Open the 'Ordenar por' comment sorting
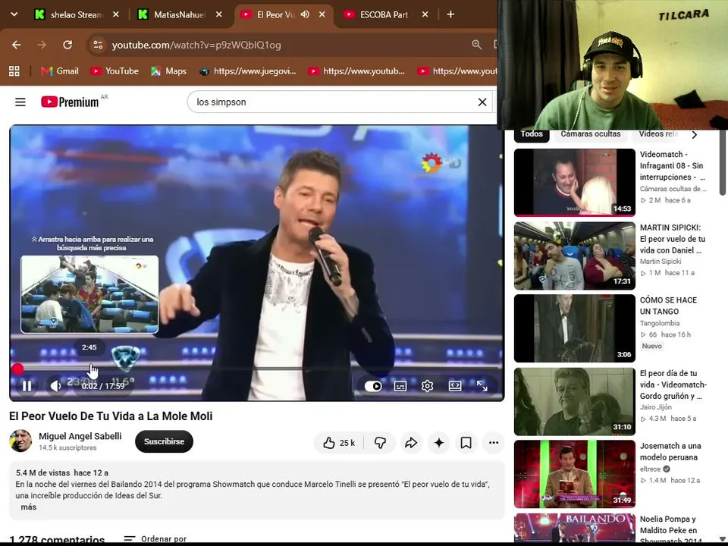 [155, 538]
